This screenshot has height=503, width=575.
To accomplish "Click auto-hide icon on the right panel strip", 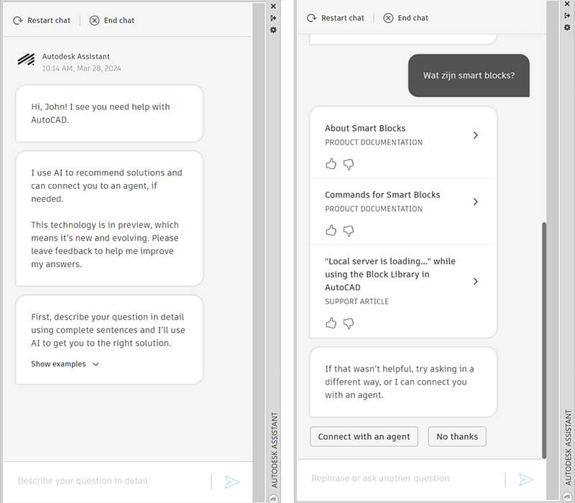I will 567,17.
